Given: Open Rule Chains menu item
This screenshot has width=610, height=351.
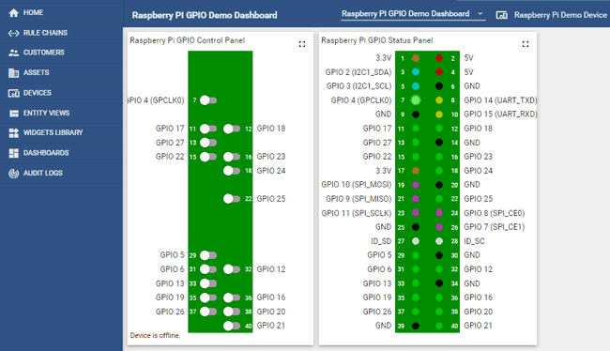Looking at the screenshot, I should pyautogui.click(x=61, y=33).
